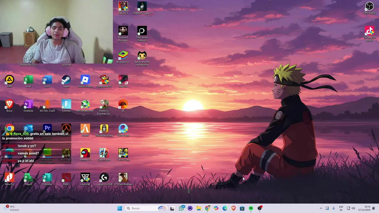Select the Clash Royale shortcut
The height and width of the screenshot is (213, 379).
104,155
